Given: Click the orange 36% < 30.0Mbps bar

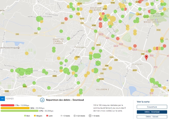Looking at the screenshot, I should click(15, 108).
